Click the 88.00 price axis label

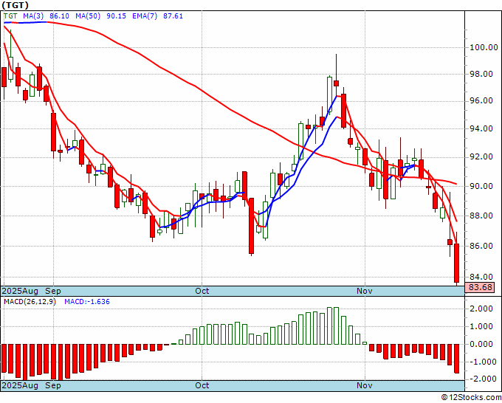(481, 216)
